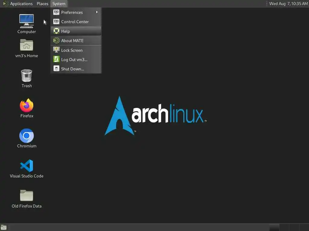Click the Log Out running-man icon

click(x=56, y=59)
